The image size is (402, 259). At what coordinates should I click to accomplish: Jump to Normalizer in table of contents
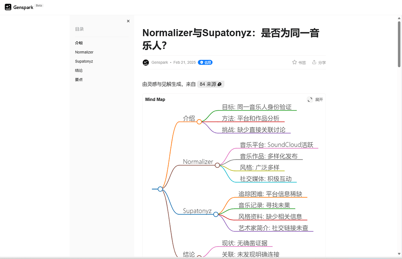tap(84, 52)
